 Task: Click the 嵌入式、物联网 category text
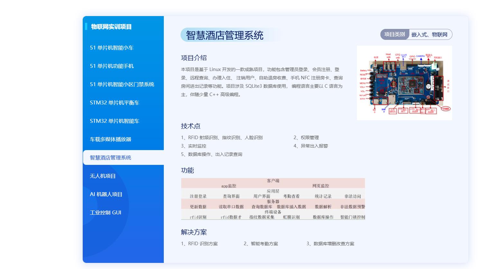(429, 34)
